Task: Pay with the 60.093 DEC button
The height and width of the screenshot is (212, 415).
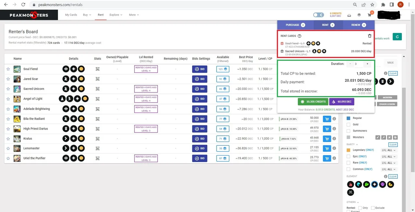Action: pyautogui.click(x=342, y=101)
